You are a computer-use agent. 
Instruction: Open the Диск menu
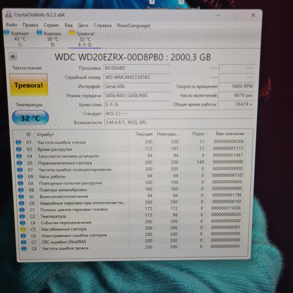click(x=83, y=25)
